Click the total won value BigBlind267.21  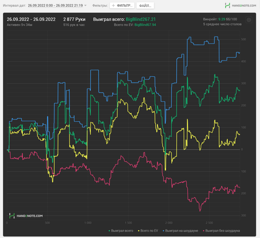(x=141, y=19)
